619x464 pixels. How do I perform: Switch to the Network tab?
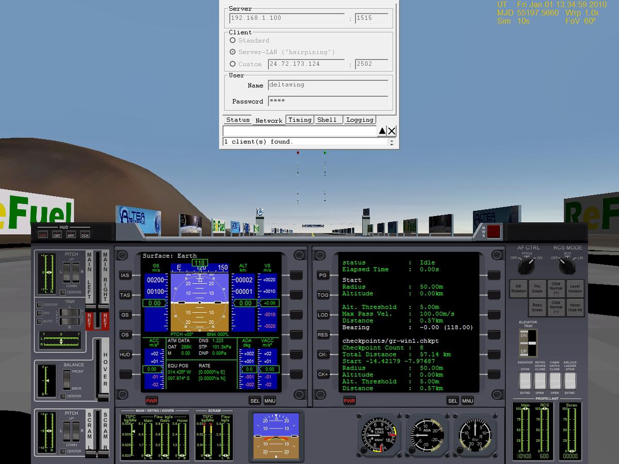coord(269,120)
